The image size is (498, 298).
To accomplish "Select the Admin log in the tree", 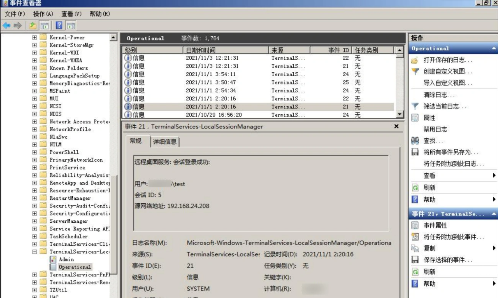I will tap(66, 259).
